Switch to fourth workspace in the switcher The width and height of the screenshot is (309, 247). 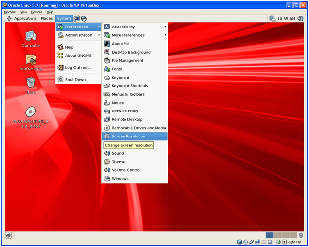pyautogui.click(x=293, y=235)
